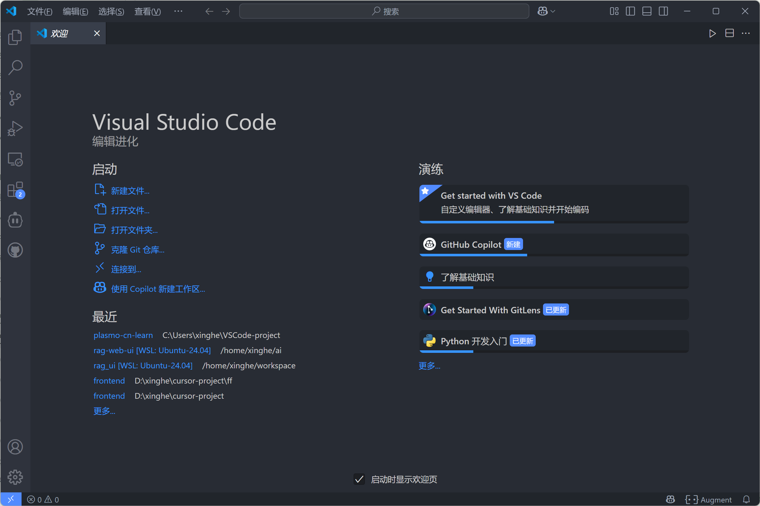Image resolution: width=760 pixels, height=506 pixels.
Task: Open the GitHub view in activity bar
Action: [x=15, y=250]
